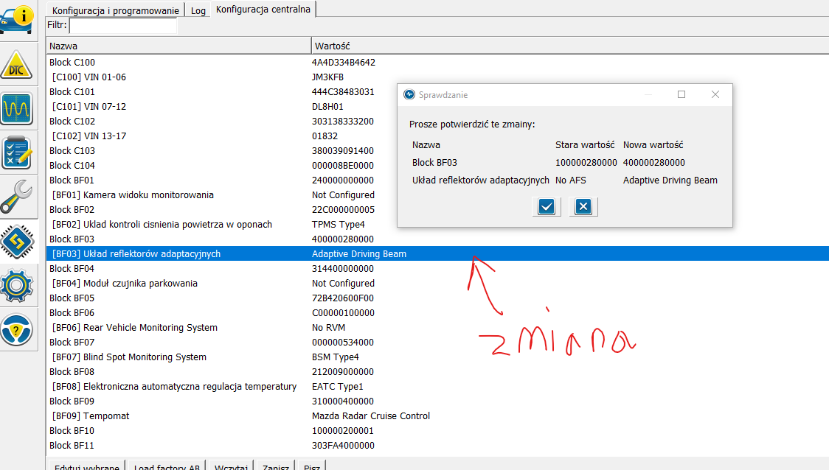Open the chip configuration and programming section

point(17,241)
